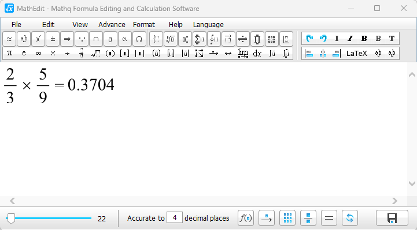Insert filled square brackets [▮] template
Viewport: 417px width, 230px height.
point(124,53)
